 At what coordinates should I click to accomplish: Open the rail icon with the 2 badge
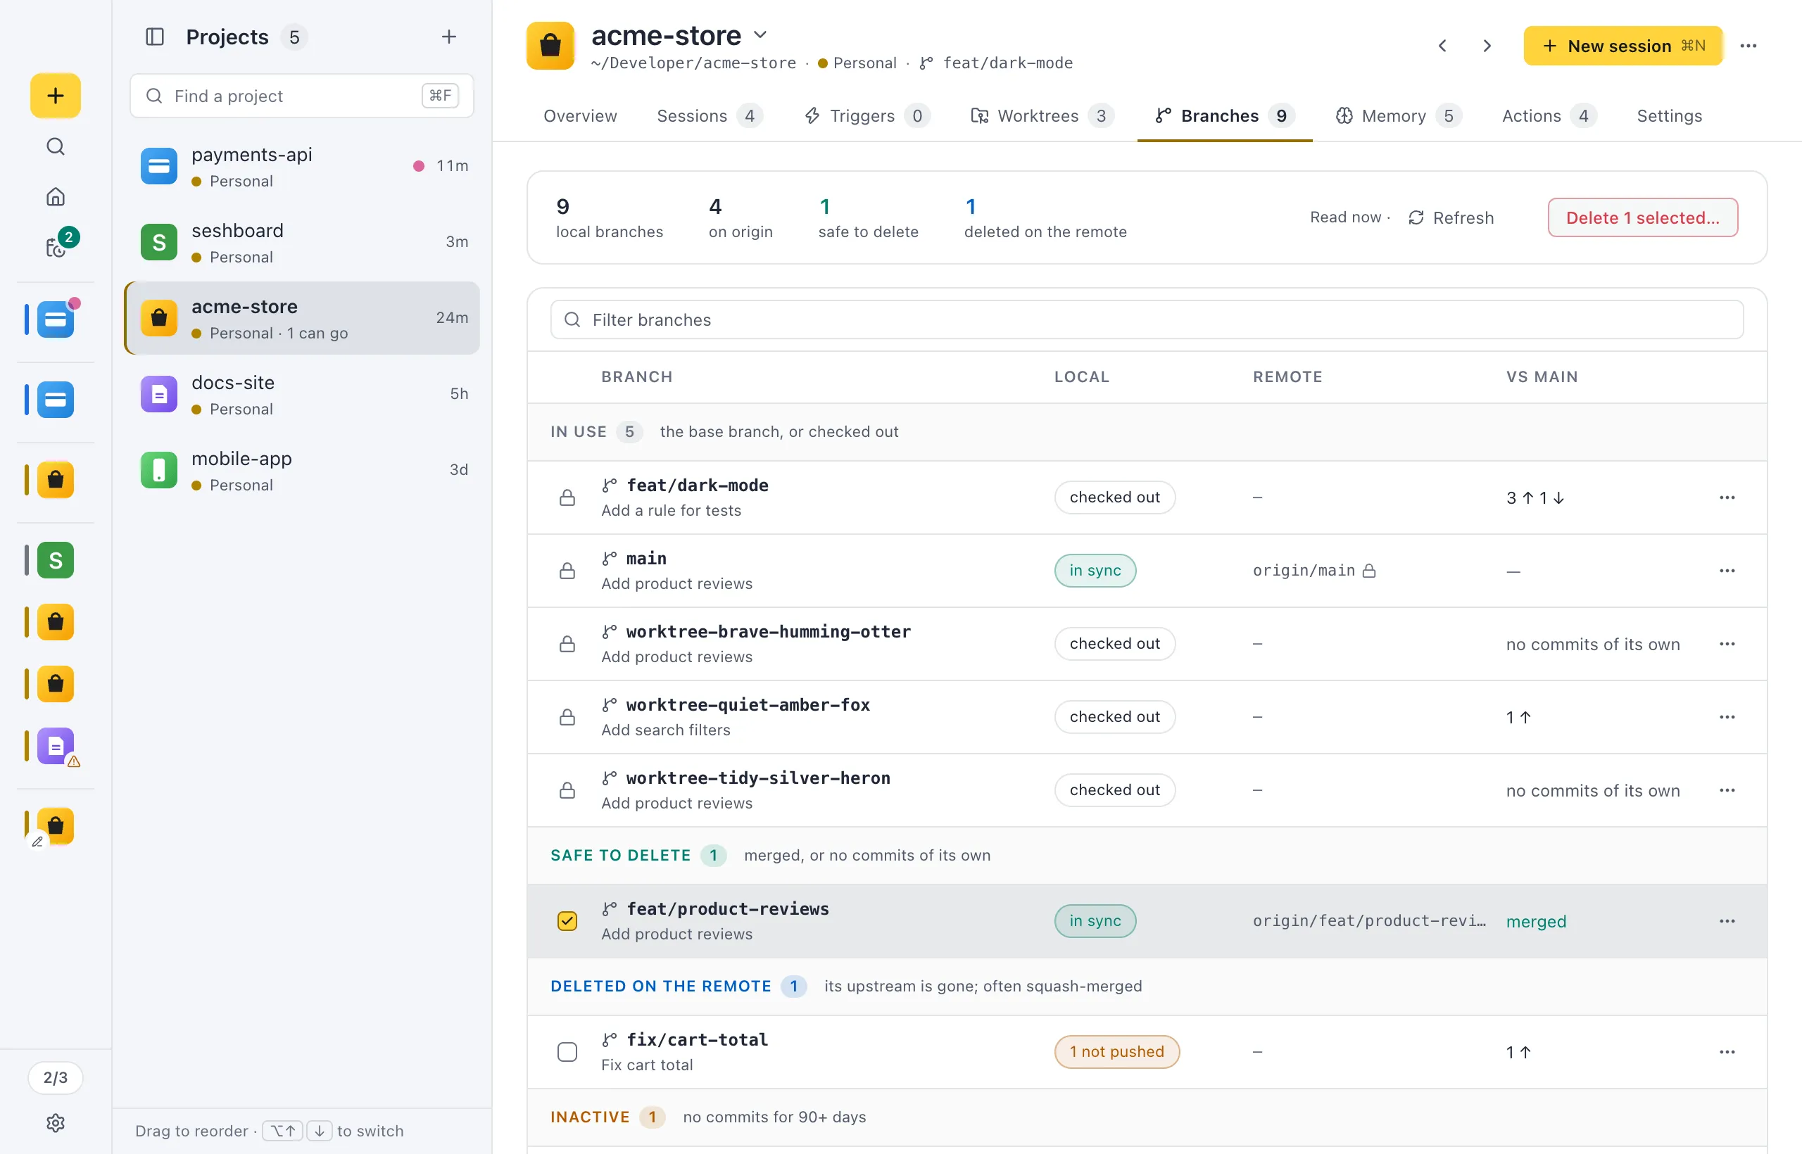tap(57, 246)
